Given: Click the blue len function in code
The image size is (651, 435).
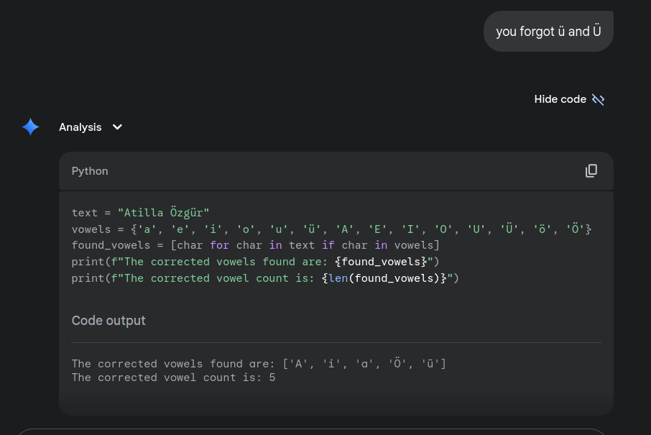Looking at the screenshot, I should tap(338, 278).
